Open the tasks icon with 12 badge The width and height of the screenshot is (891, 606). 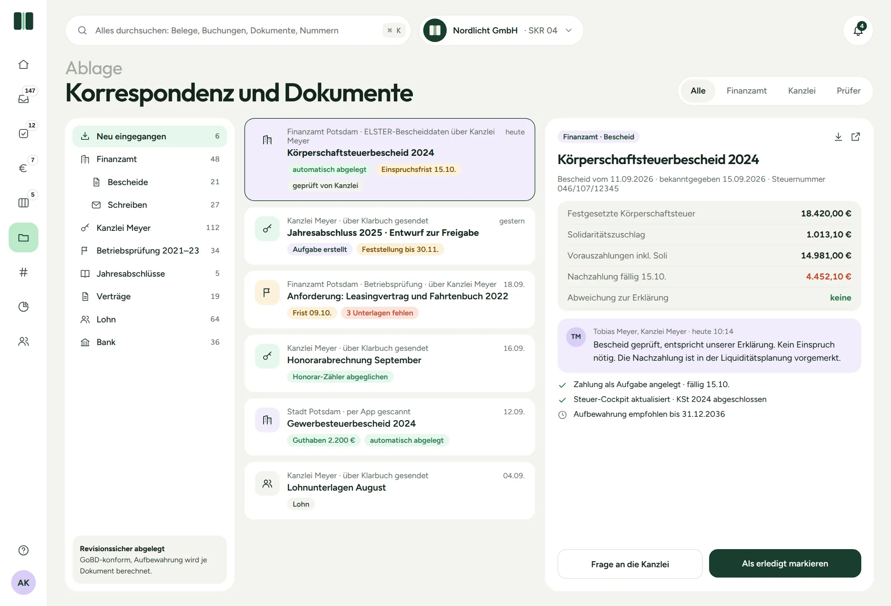click(24, 134)
